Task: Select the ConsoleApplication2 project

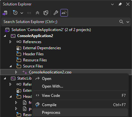Action: (35, 36)
